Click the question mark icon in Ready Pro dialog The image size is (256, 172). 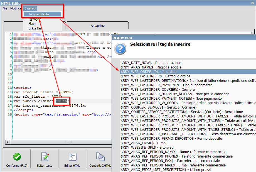(120, 49)
